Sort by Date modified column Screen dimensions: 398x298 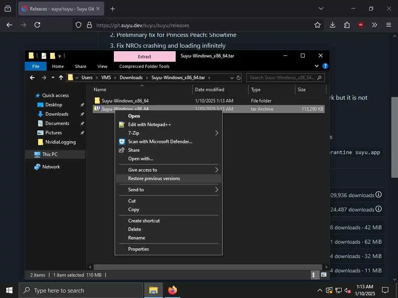[x=209, y=90]
